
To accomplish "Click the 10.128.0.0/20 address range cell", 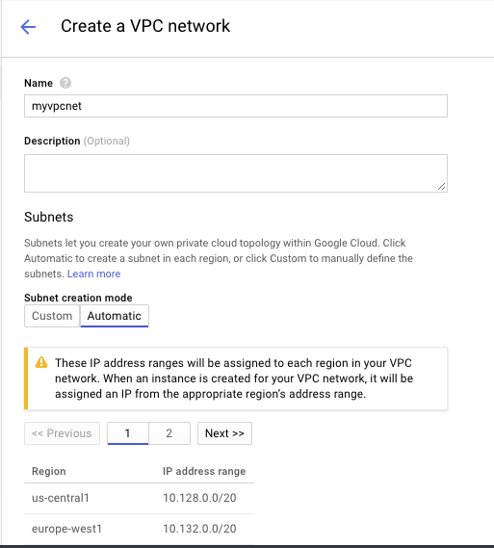I will [199, 498].
